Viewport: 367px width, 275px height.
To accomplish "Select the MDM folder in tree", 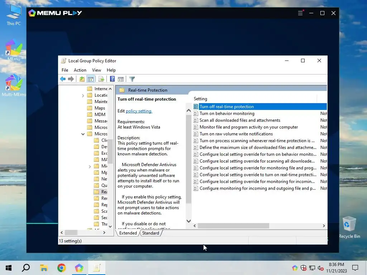I will [x=100, y=115].
